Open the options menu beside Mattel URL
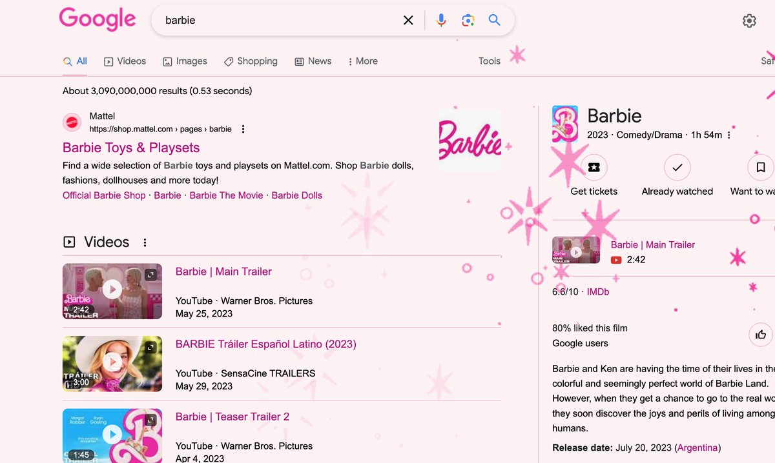 [x=243, y=129]
